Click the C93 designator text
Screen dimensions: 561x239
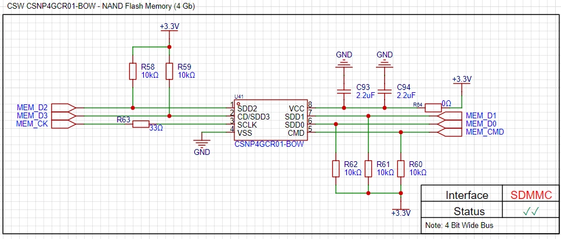(x=363, y=87)
